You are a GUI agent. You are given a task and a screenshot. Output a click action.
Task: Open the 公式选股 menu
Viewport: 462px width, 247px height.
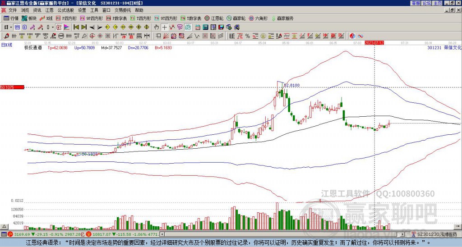[65, 10]
